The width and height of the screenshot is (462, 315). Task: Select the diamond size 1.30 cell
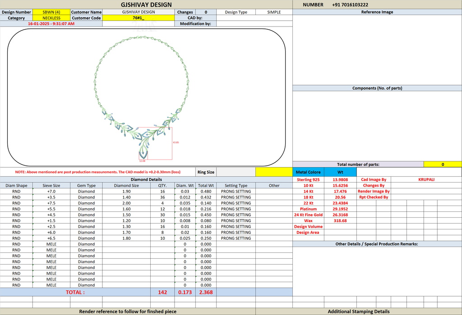coord(126,227)
